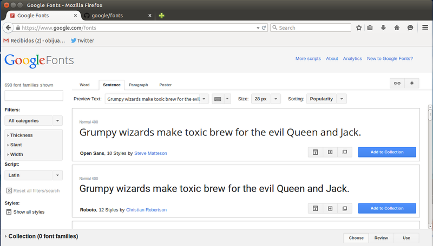
Task: Click Firefox home icon in toolbar
Action: pyautogui.click(x=397, y=28)
